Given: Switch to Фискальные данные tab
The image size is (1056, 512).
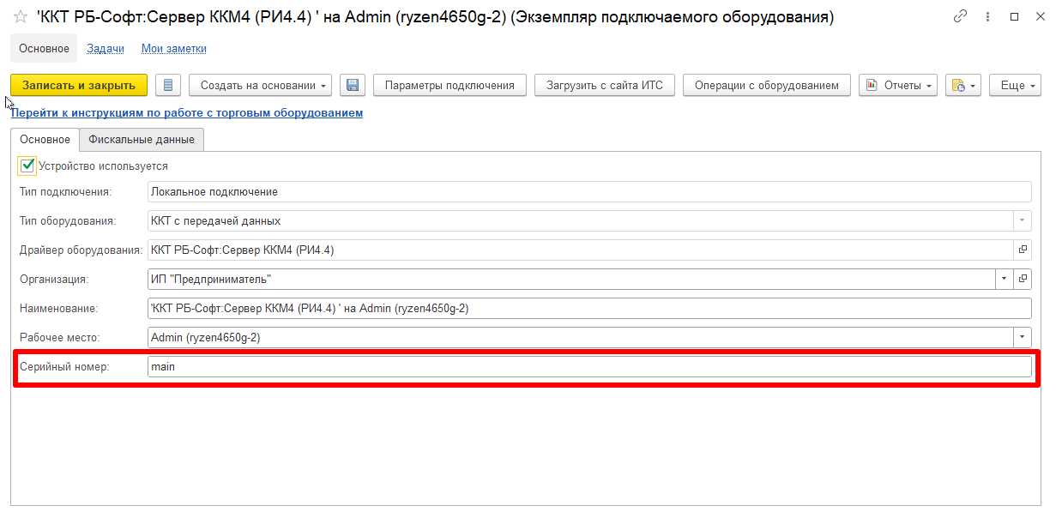Looking at the screenshot, I should click(142, 139).
